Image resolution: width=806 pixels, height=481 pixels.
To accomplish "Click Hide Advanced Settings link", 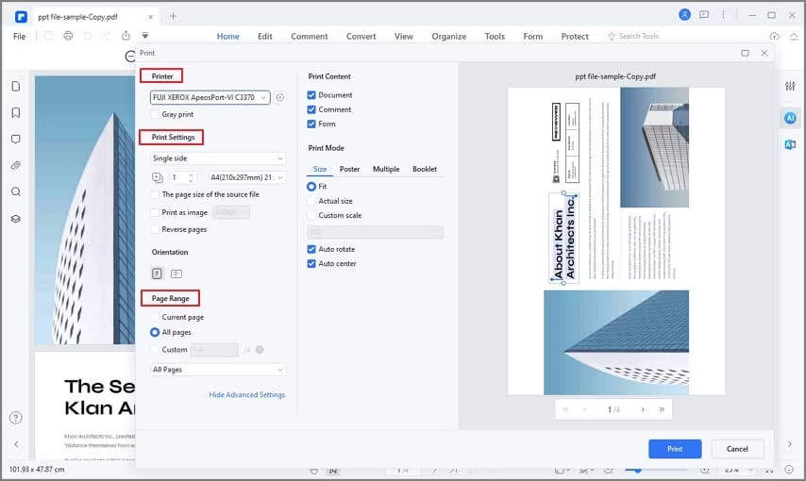I will point(246,395).
